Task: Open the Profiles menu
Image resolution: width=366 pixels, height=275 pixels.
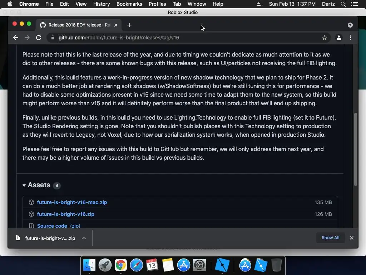Action: 157,4
